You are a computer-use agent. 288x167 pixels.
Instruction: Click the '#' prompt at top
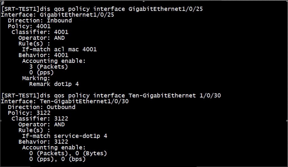(3, 3)
